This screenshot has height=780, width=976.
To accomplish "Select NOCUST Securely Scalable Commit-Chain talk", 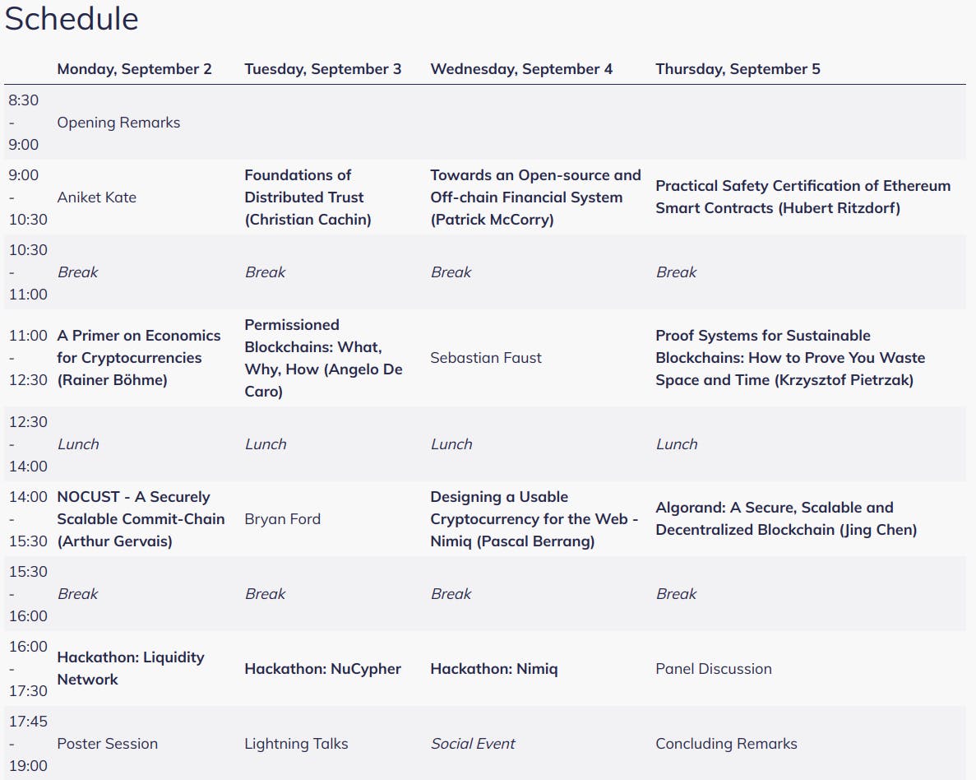I will [x=141, y=519].
